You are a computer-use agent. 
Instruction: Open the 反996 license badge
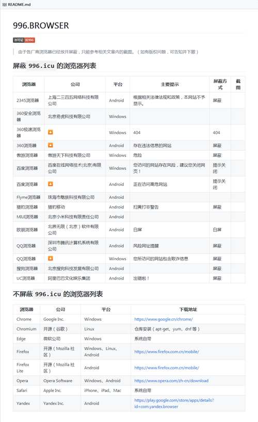point(24,40)
